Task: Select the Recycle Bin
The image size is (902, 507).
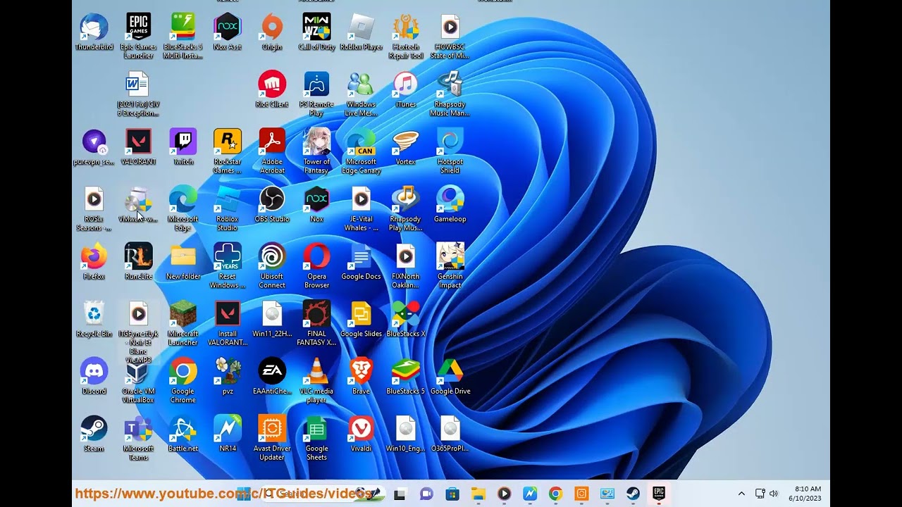Action: click(x=94, y=319)
